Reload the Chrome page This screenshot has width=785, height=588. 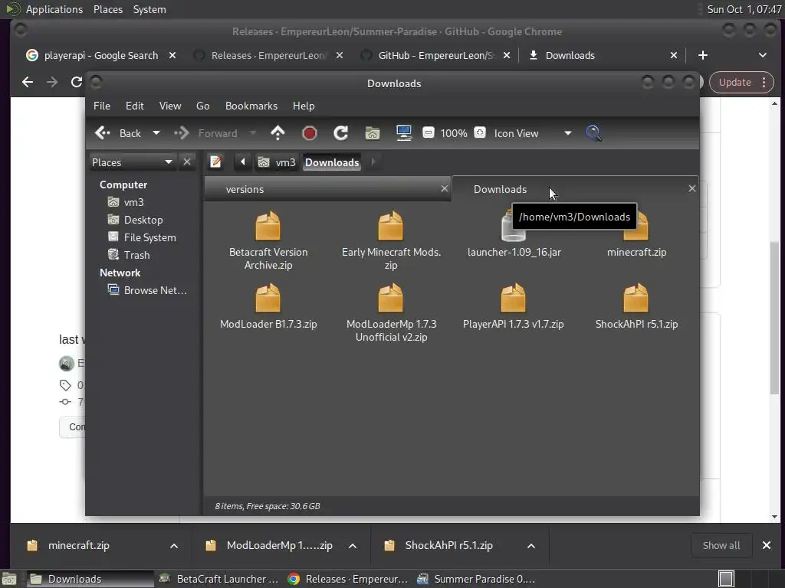click(76, 82)
